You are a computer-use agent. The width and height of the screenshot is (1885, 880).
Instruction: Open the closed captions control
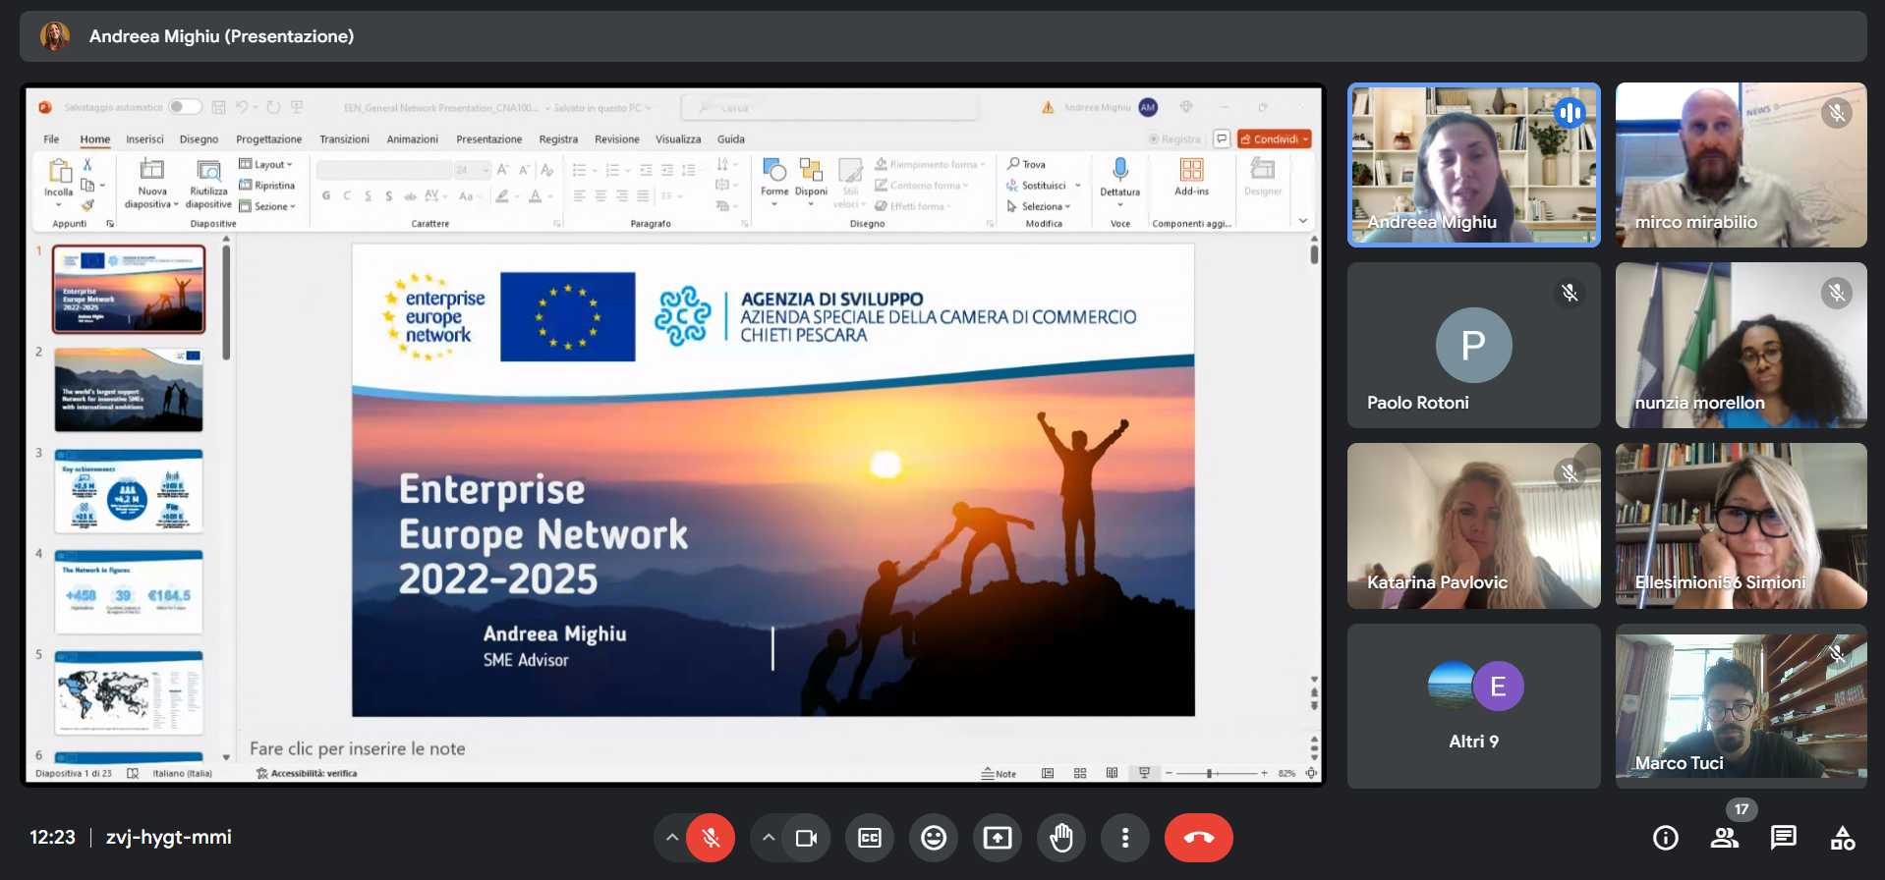tap(870, 838)
